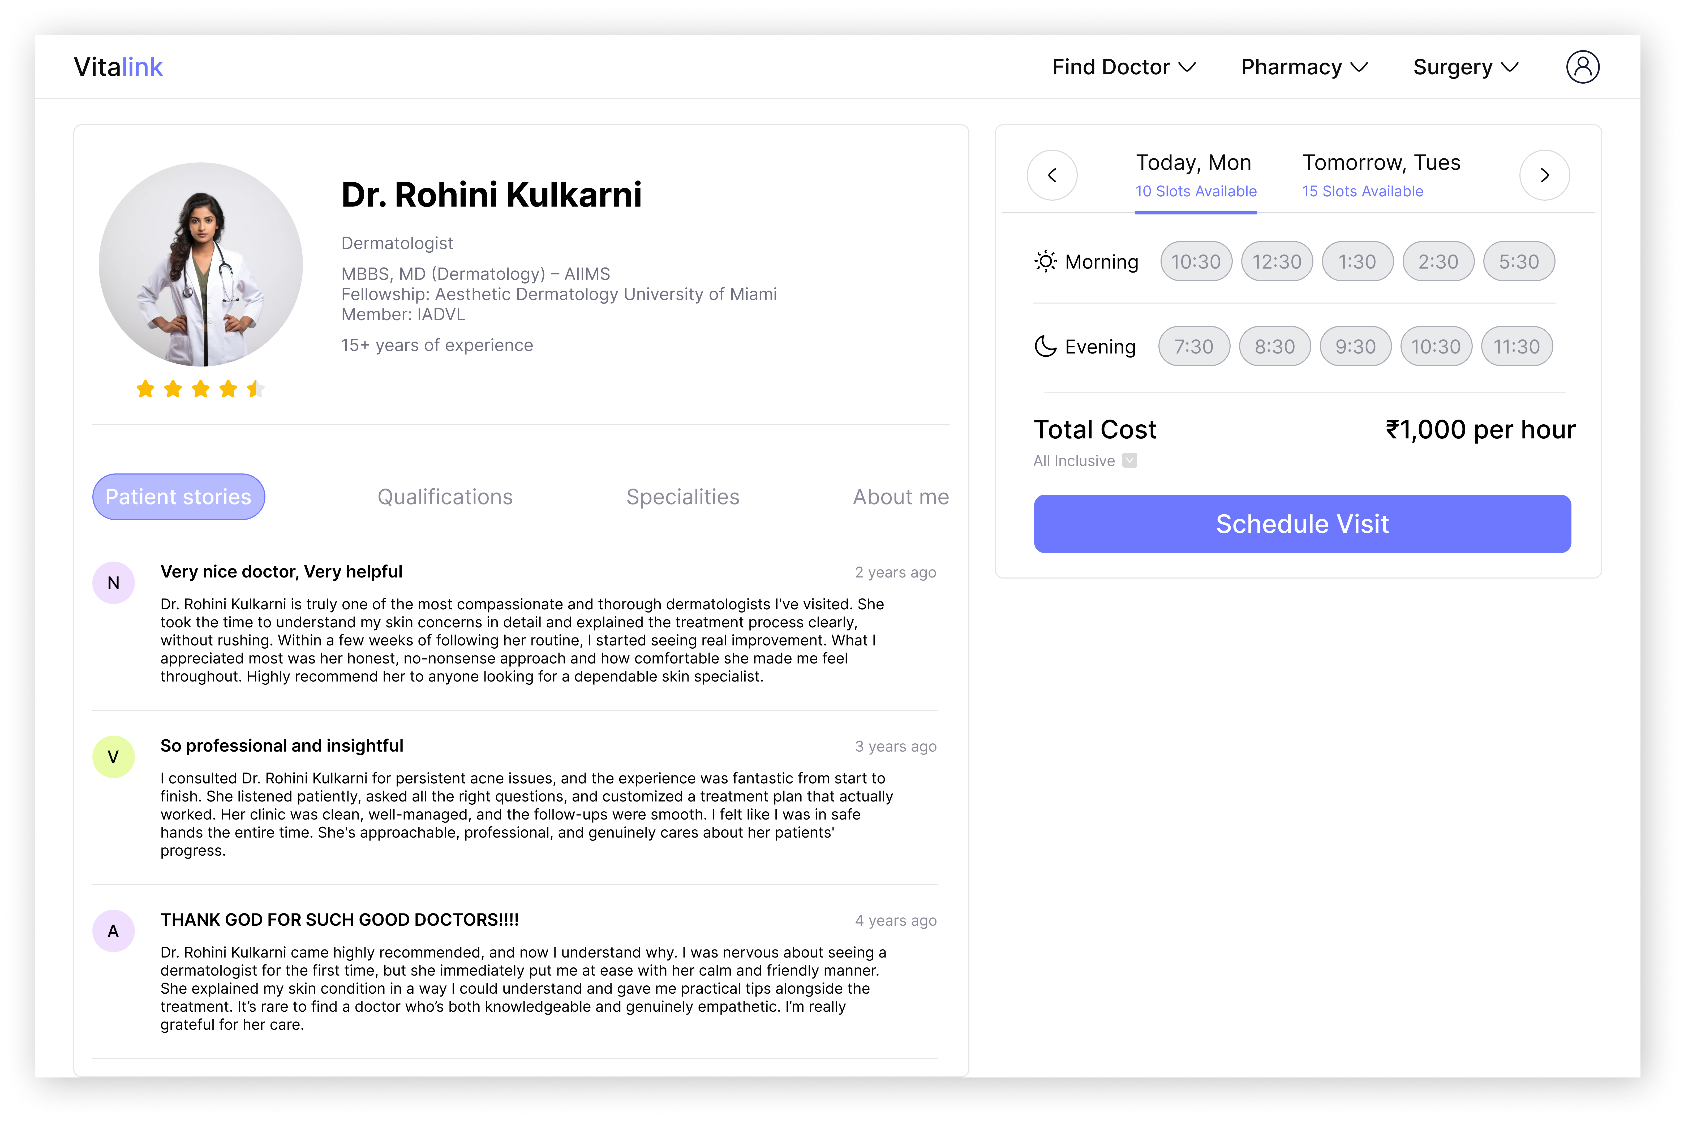Click the '15 Slots Available' label
Screen dimensions: 1684x1121
pos(1362,192)
